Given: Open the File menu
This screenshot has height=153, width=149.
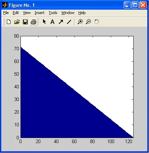Looking at the screenshot, I should click(6, 13).
